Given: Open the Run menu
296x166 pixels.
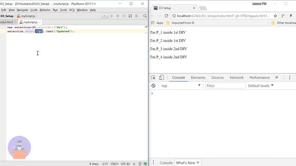Looking at the screenshot, I should pyautogui.click(x=55, y=10).
